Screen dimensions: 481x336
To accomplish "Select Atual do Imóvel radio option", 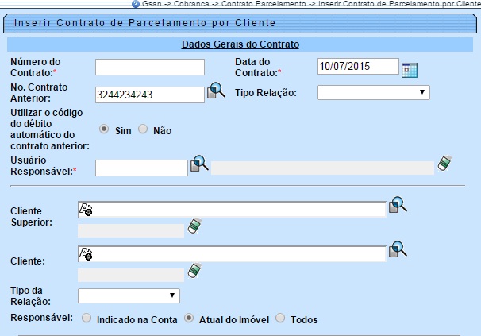I will tap(189, 319).
